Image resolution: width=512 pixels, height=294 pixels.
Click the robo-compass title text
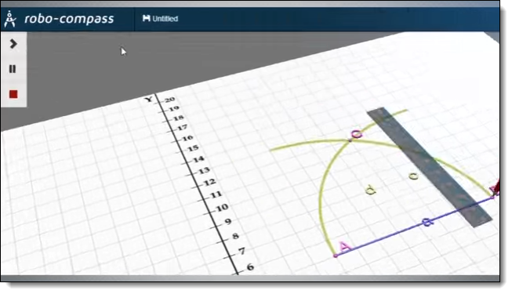tap(69, 19)
